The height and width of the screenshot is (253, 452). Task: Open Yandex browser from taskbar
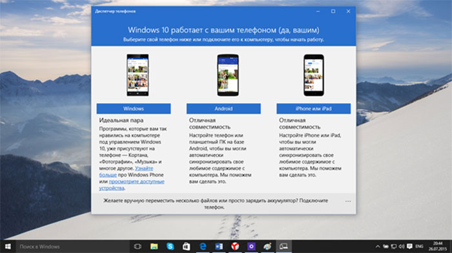click(x=235, y=247)
